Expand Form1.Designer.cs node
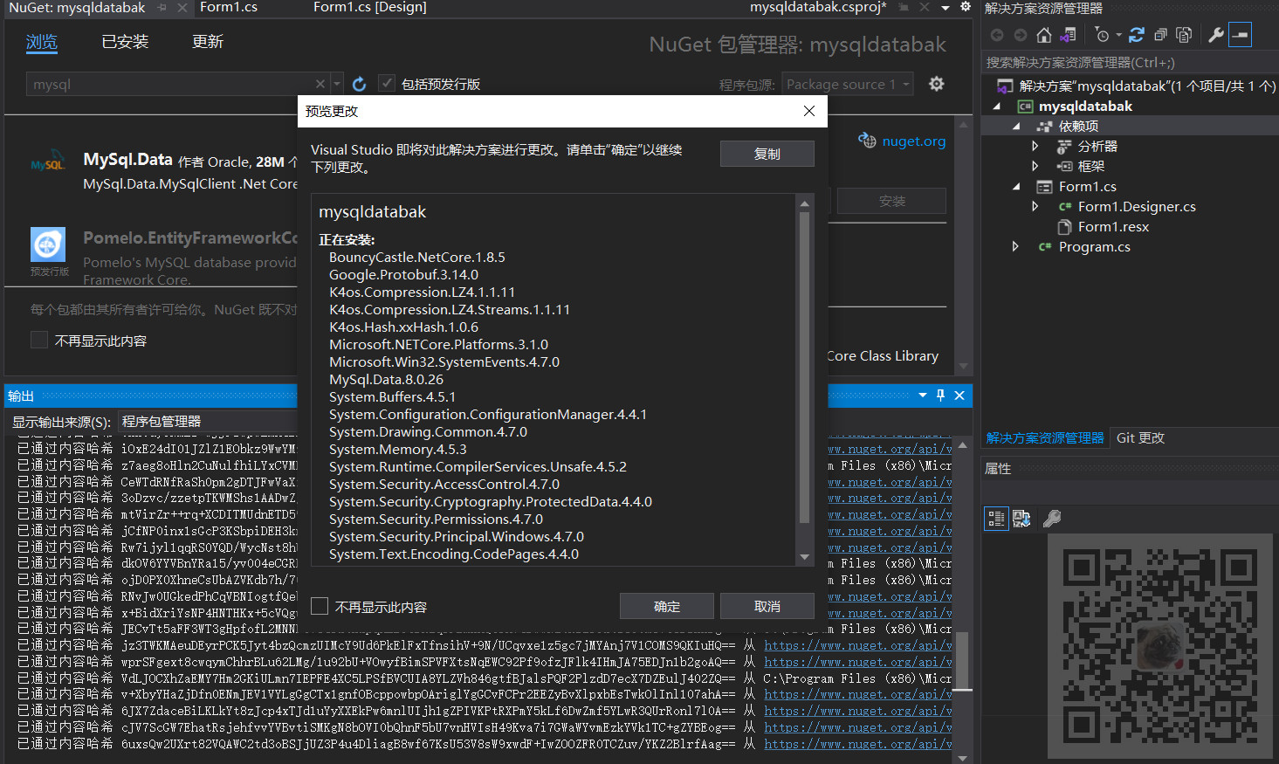Screen dimensions: 1279x764 pos(1035,206)
